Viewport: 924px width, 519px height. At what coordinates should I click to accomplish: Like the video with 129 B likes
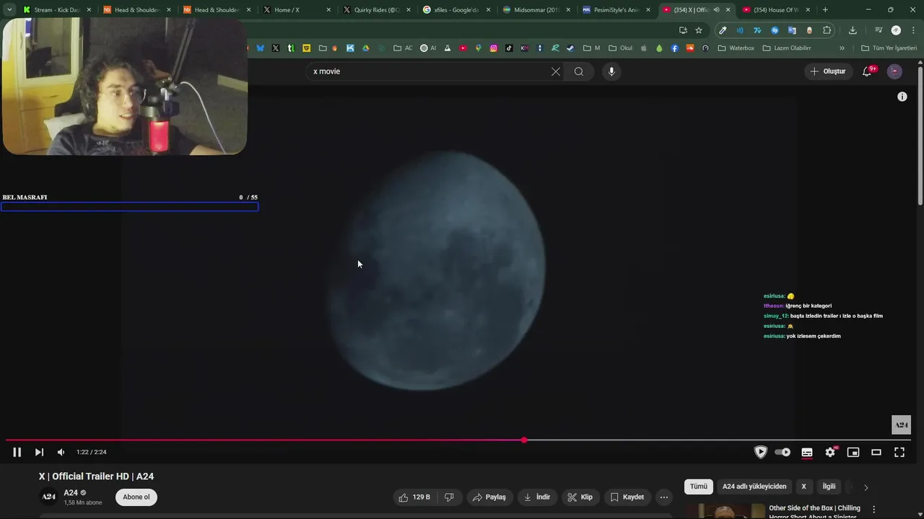tap(414, 497)
